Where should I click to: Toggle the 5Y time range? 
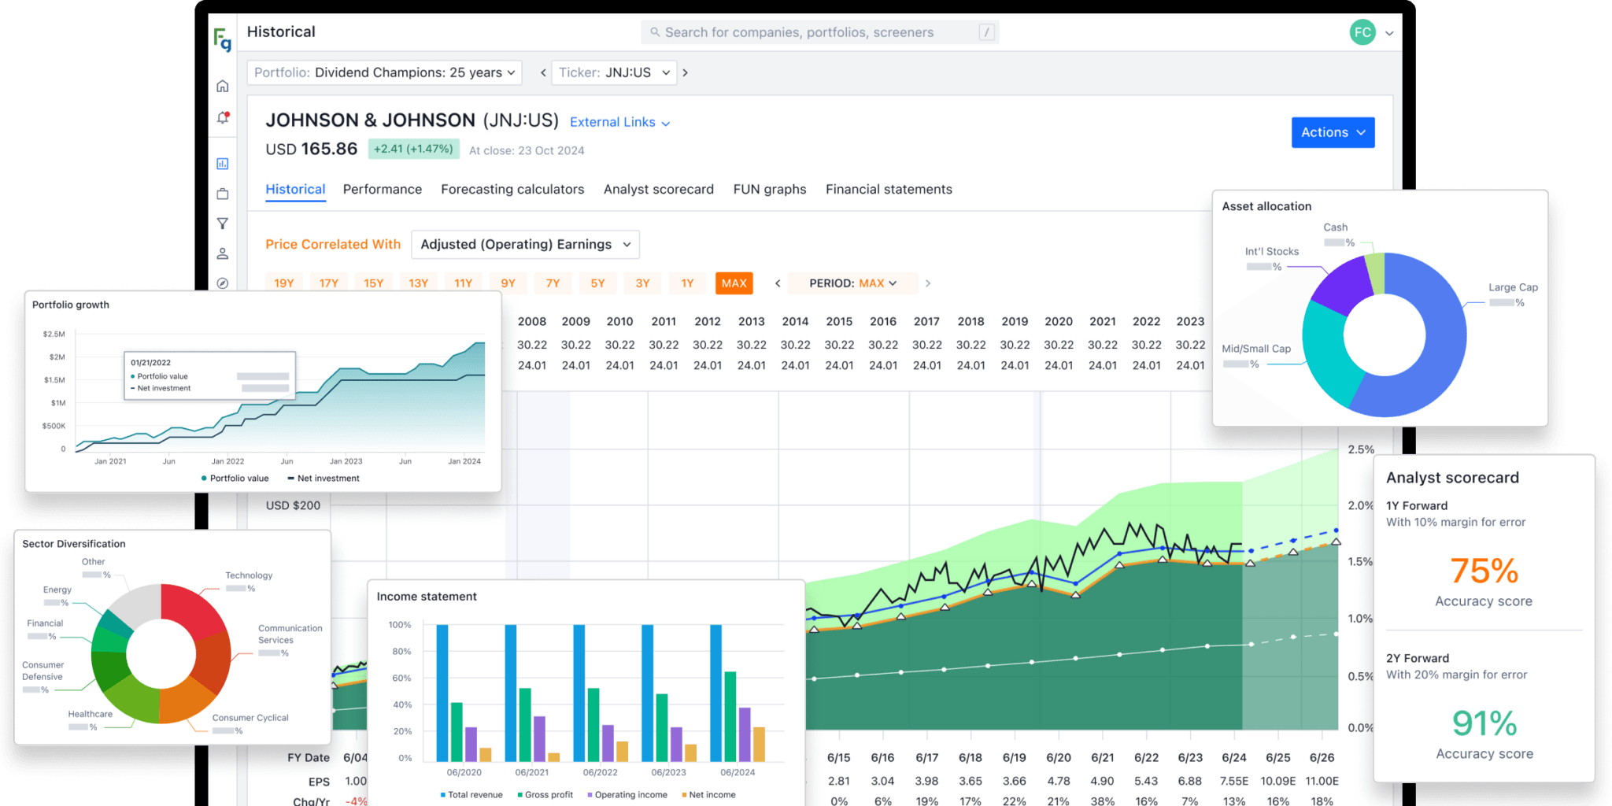point(597,283)
